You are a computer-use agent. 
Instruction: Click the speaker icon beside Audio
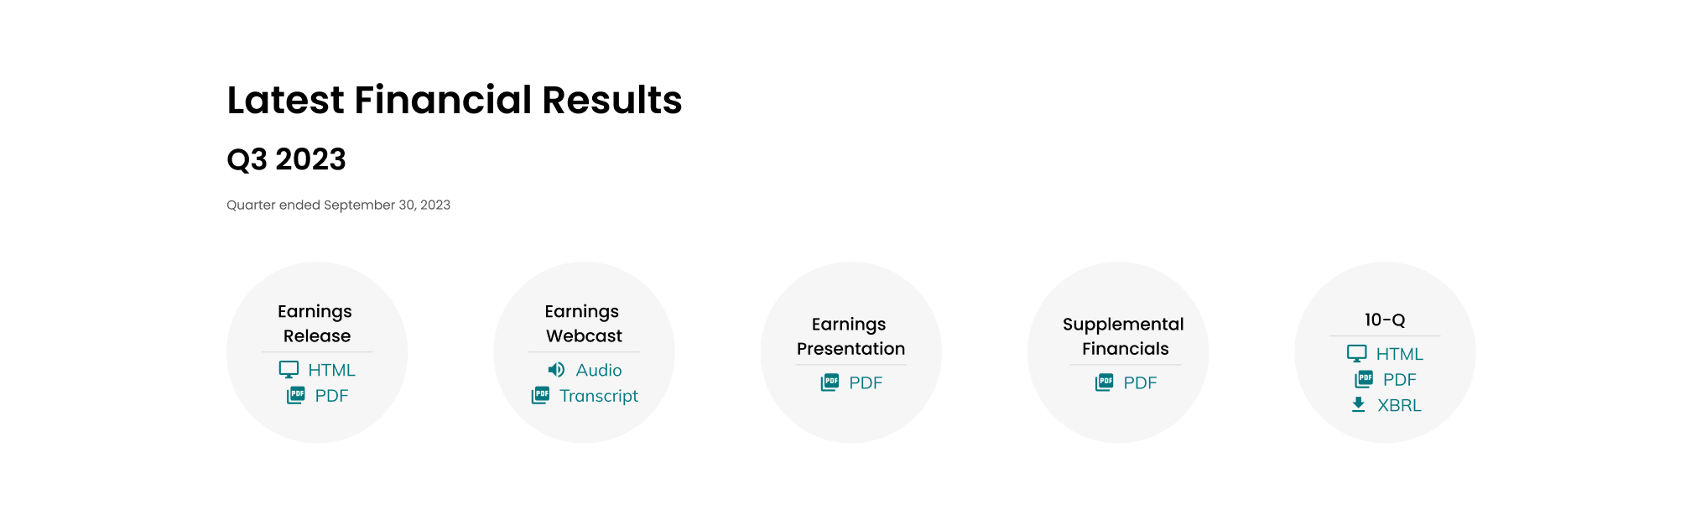click(x=556, y=370)
